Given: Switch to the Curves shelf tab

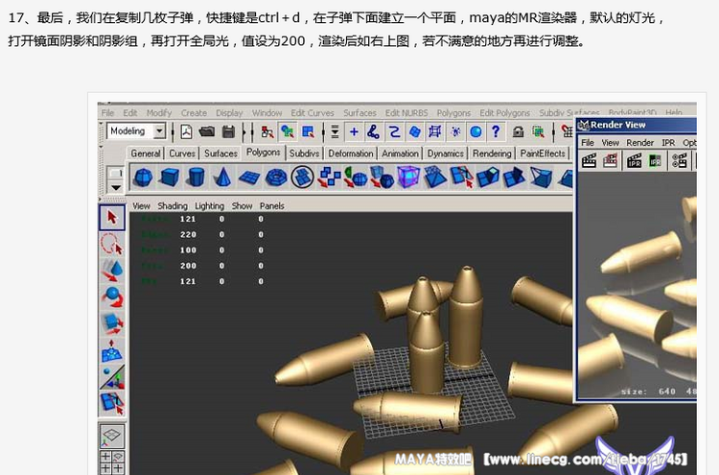Looking at the screenshot, I should (182, 154).
